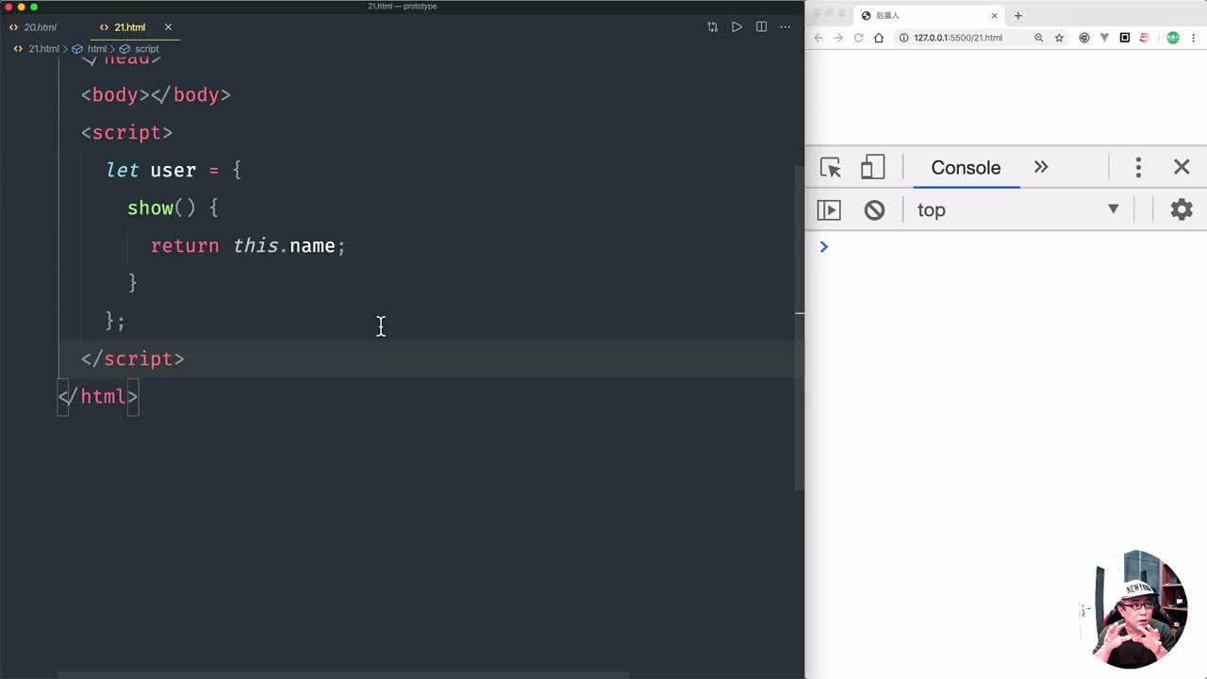The width and height of the screenshot is (1207, 679).
Task: Go back in the browser
Action: click(818, 38)
